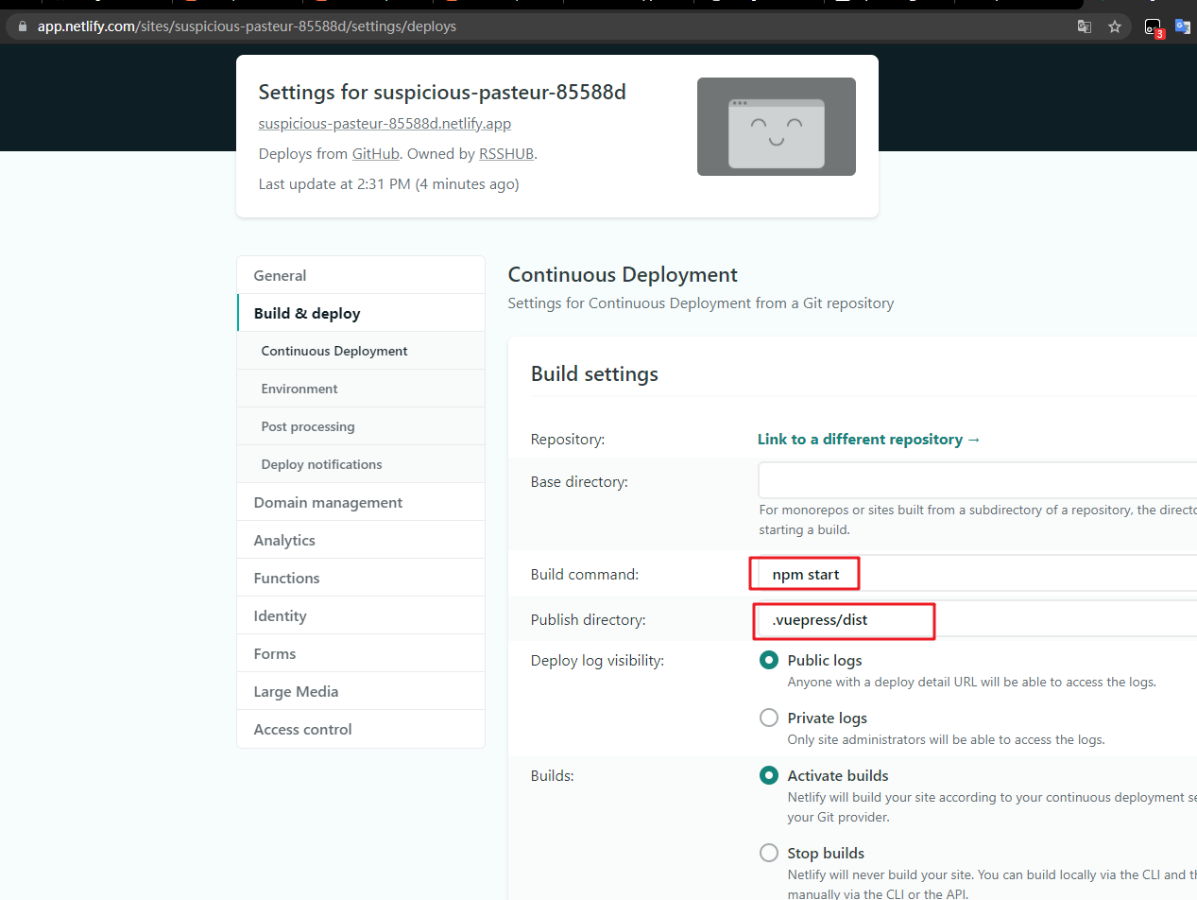Click the translate page icon
The image size is (1197, 900).
(1085, 26)
